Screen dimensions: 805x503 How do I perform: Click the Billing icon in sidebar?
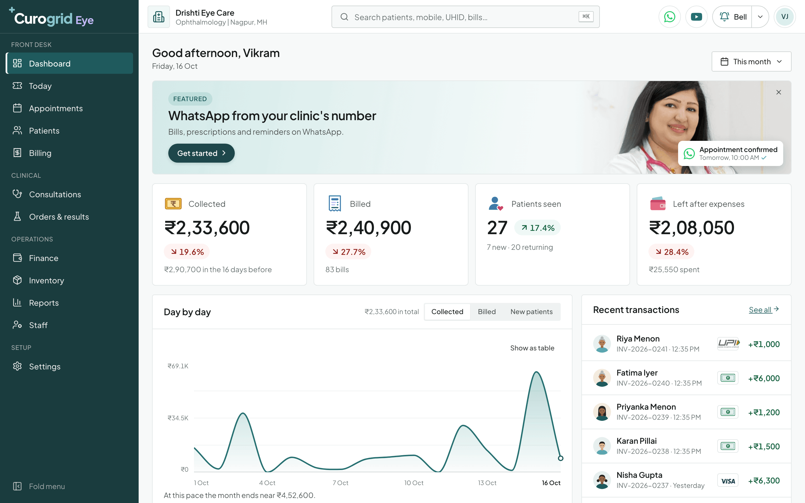(x=17, y=153)
